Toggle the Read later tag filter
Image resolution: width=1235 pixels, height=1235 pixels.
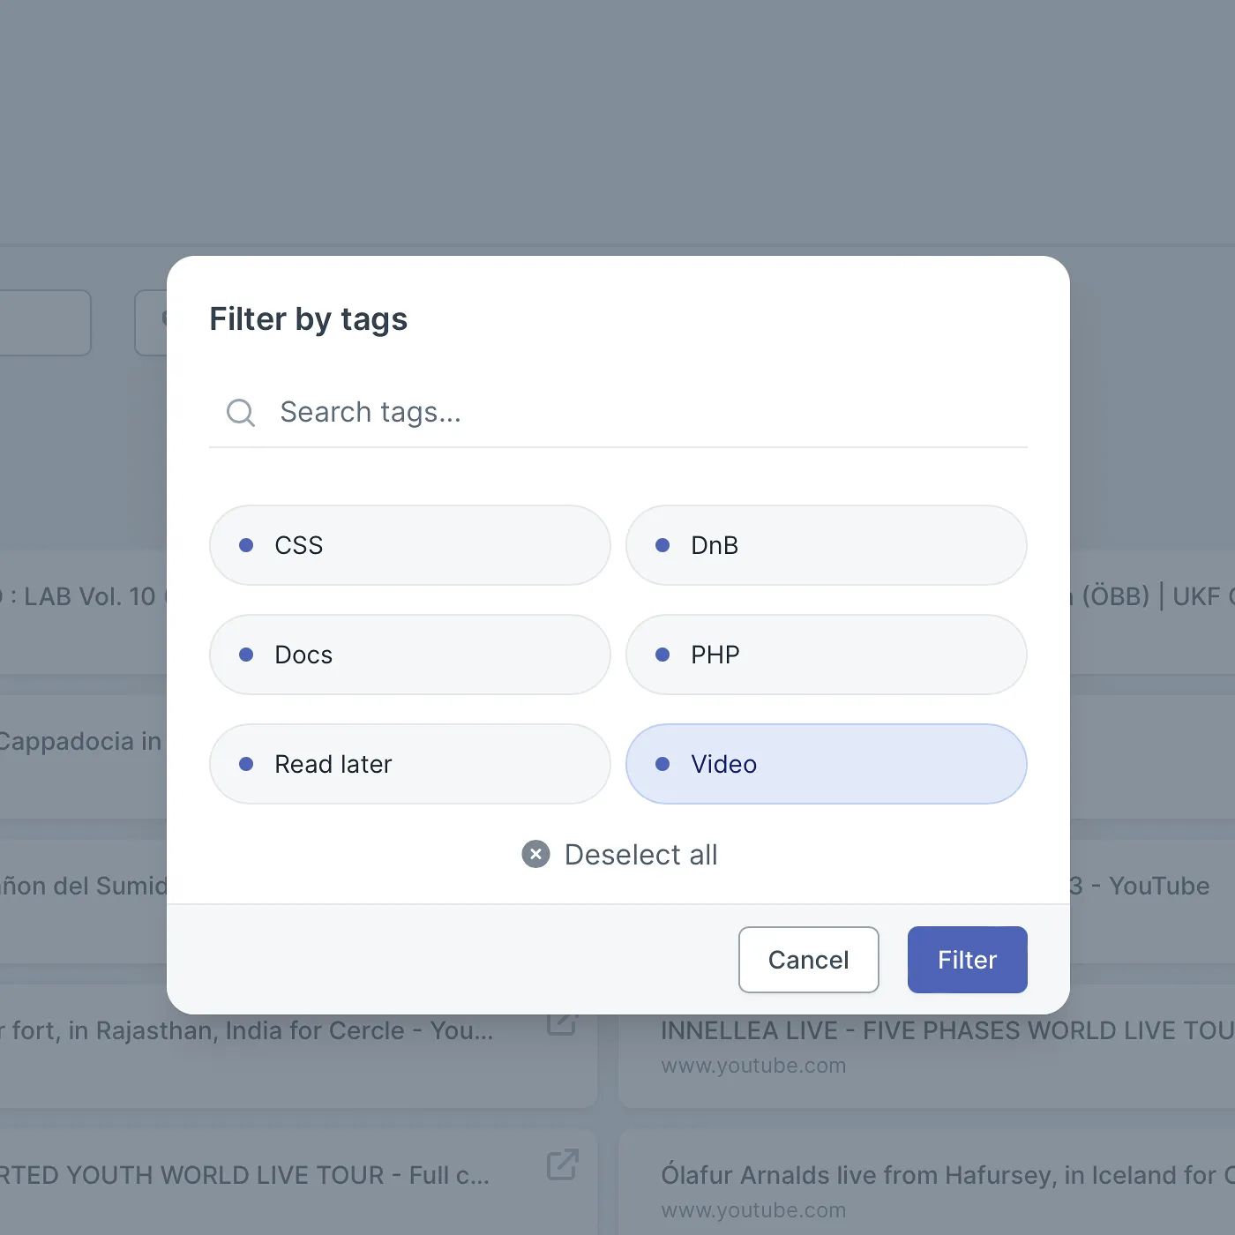[409, 764]
